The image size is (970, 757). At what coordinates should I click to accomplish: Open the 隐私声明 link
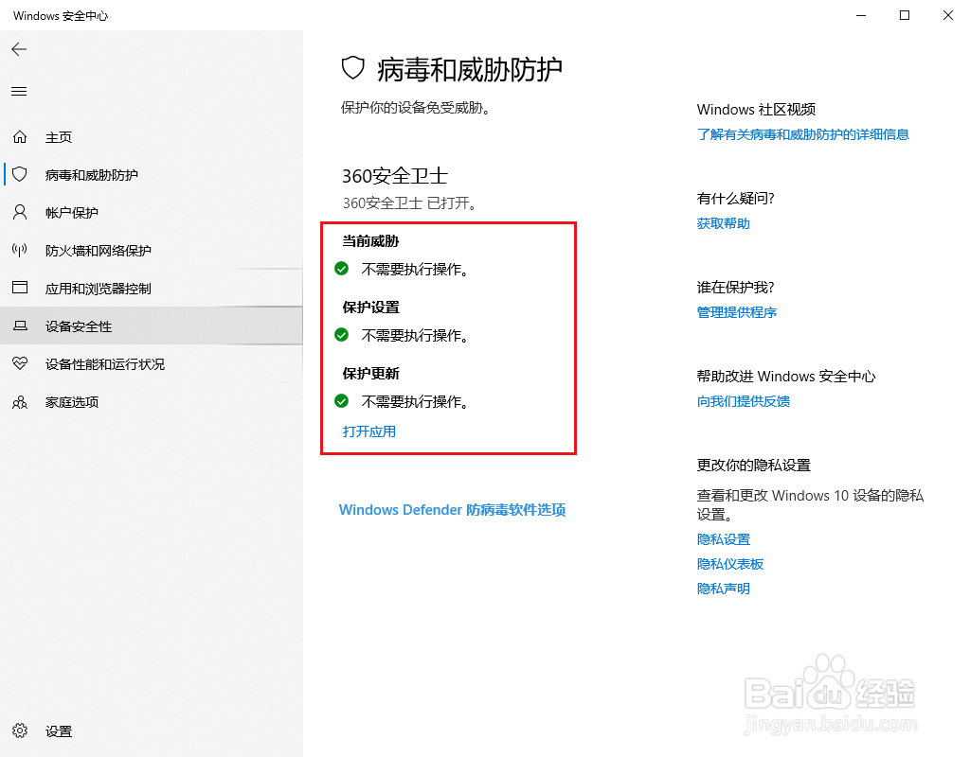(x=723, y=589)
